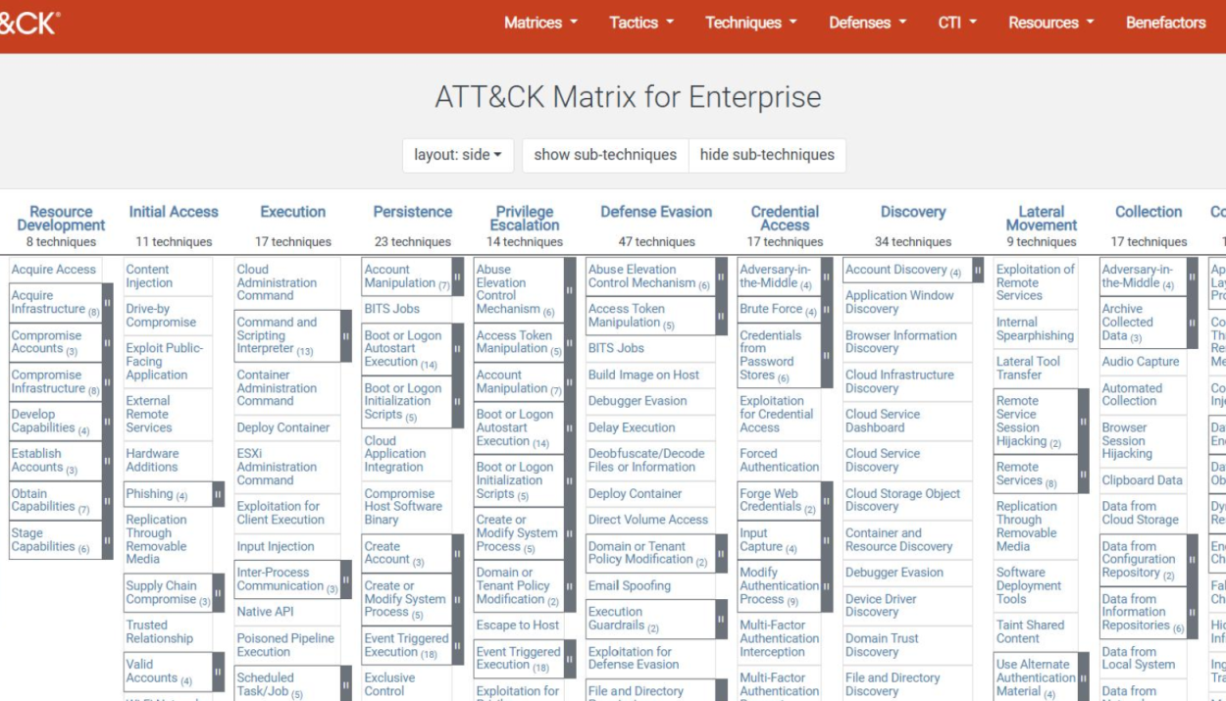The image size is (1226, 701).
Task: Expand Stage Capabilities sub-techniques handle
Action: 108,540
